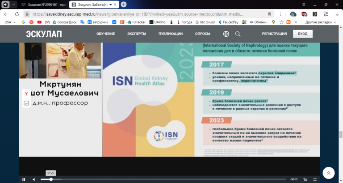Open the погода bookmark
The image size is (343, 183).
(184, 22)
